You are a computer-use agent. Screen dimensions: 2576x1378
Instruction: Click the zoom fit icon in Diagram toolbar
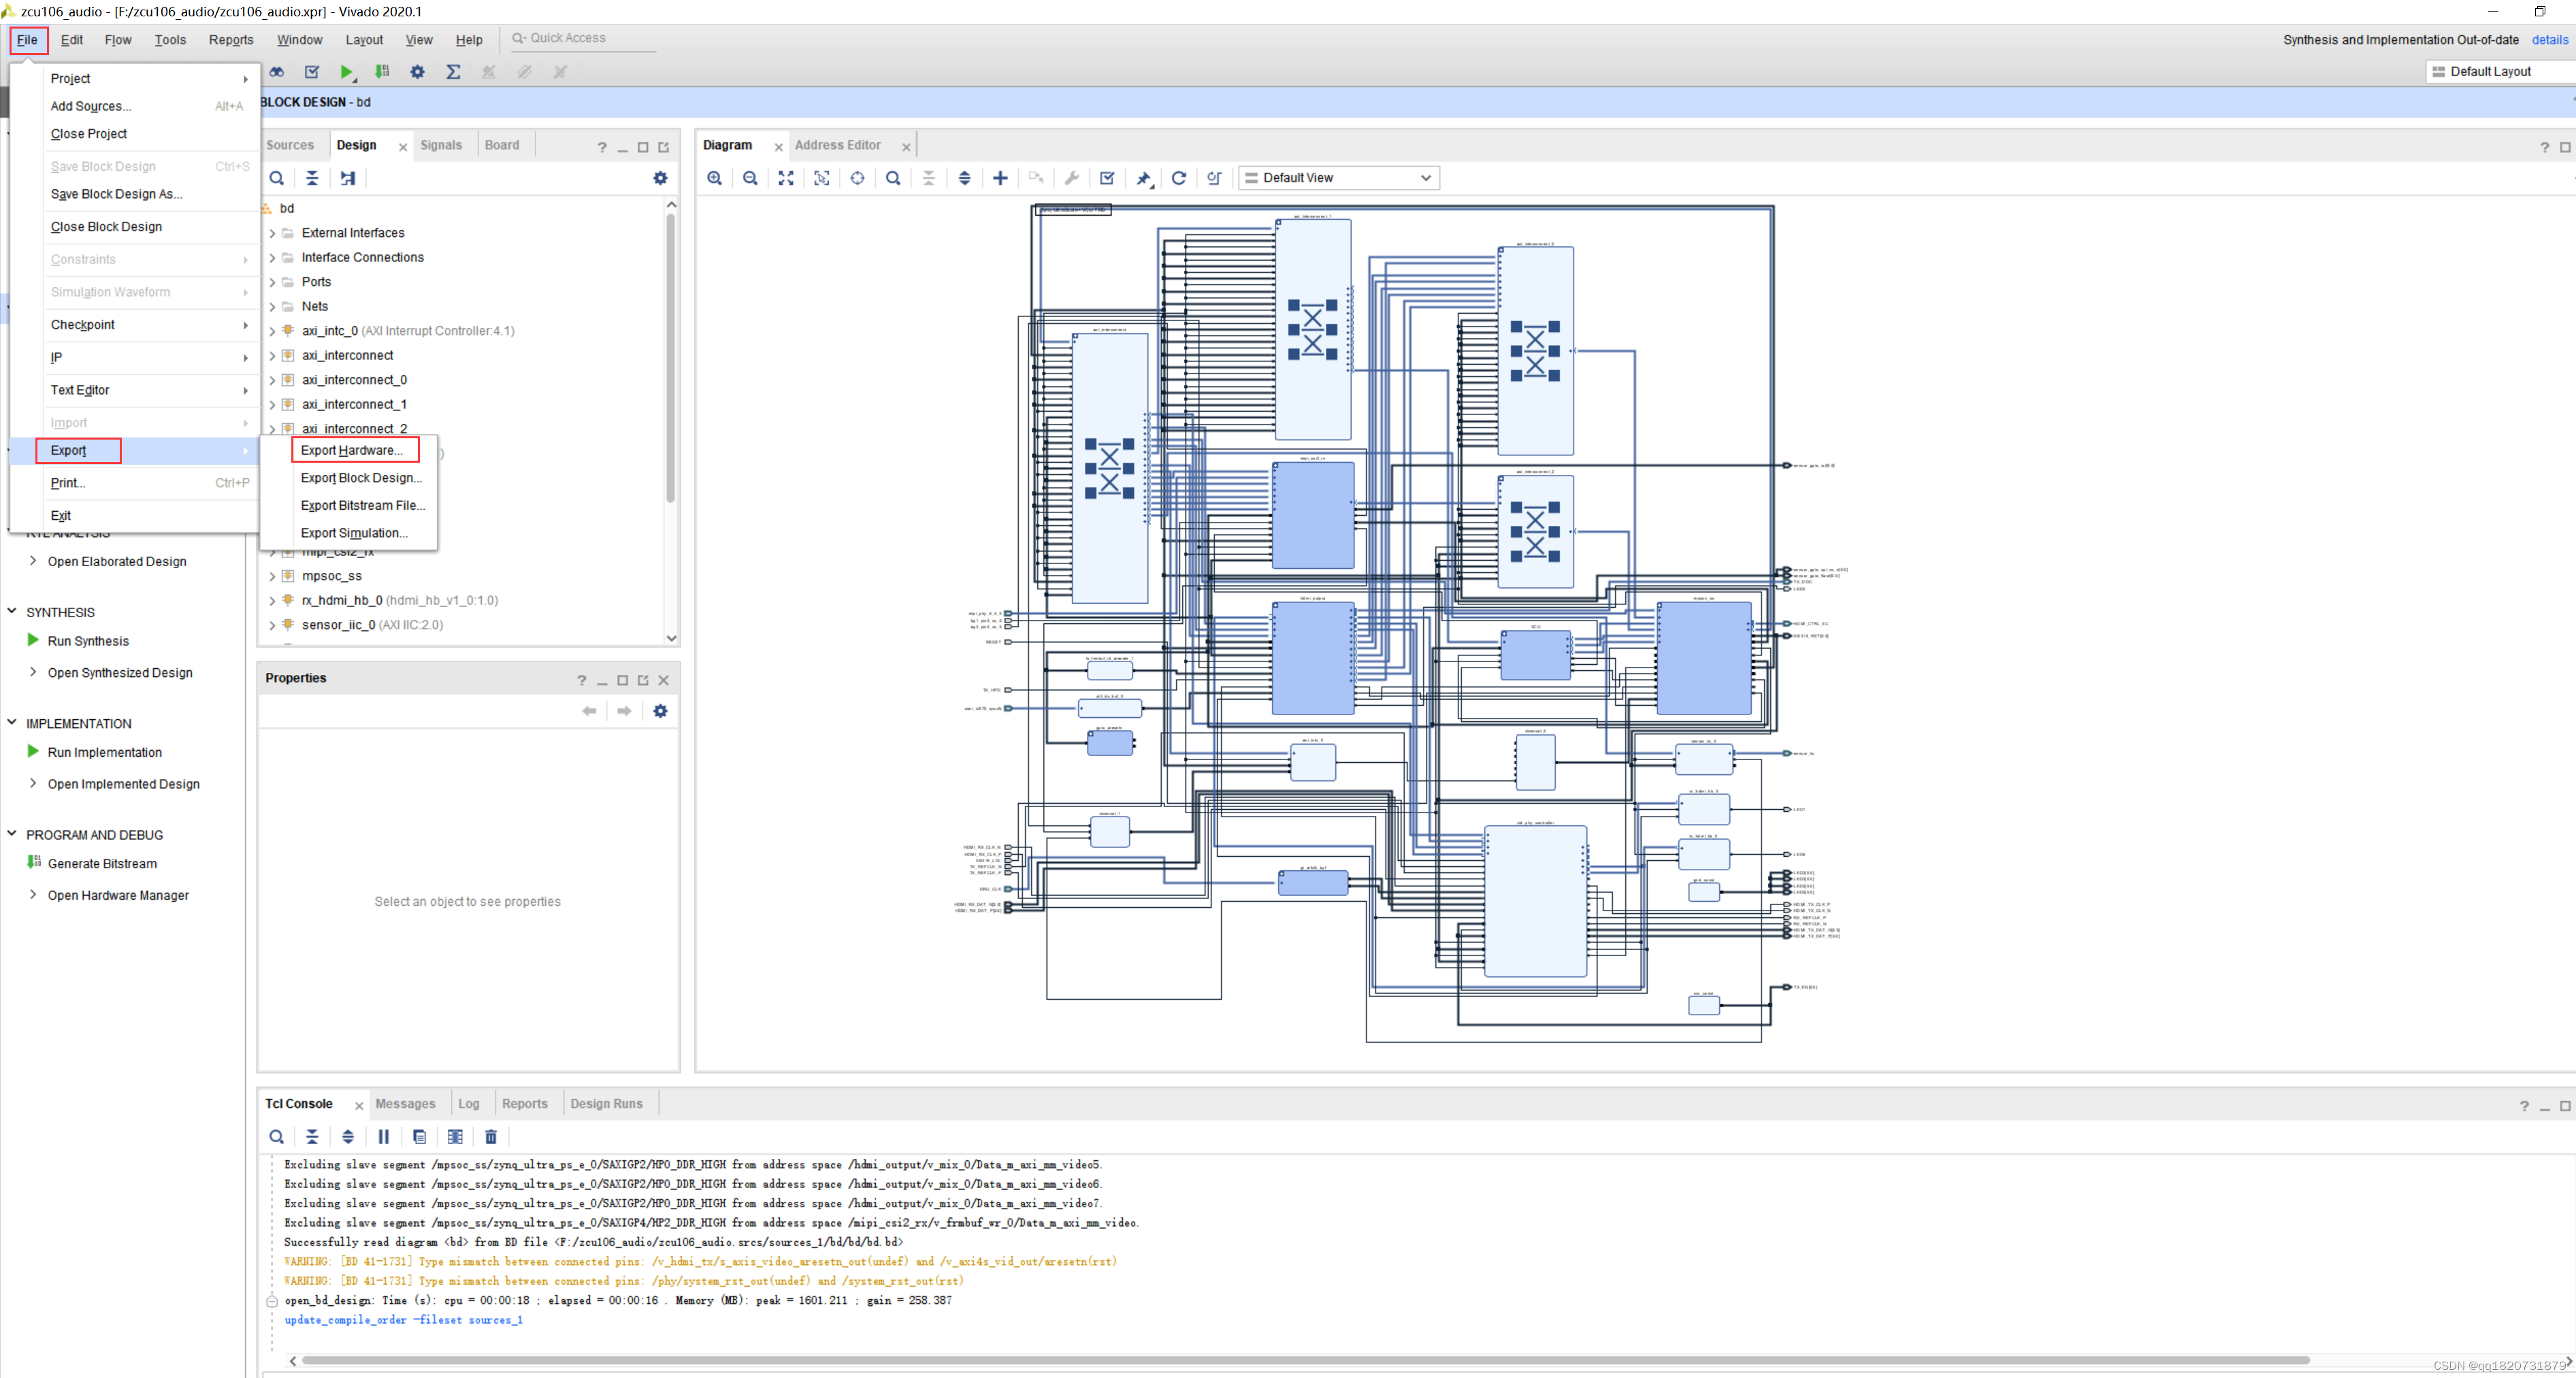[x=786, y=178]
